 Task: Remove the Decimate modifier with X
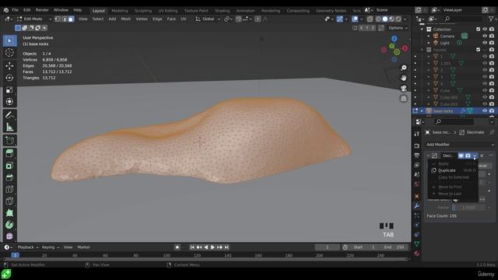[482, 156]
